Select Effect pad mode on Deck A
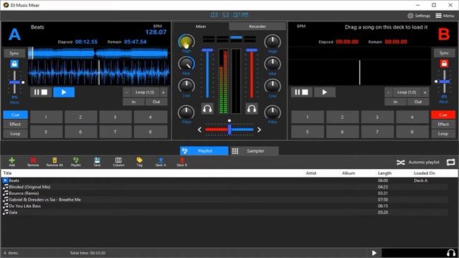Image resolution: width=459 pixels, height=258 pixels. [15, 124]
